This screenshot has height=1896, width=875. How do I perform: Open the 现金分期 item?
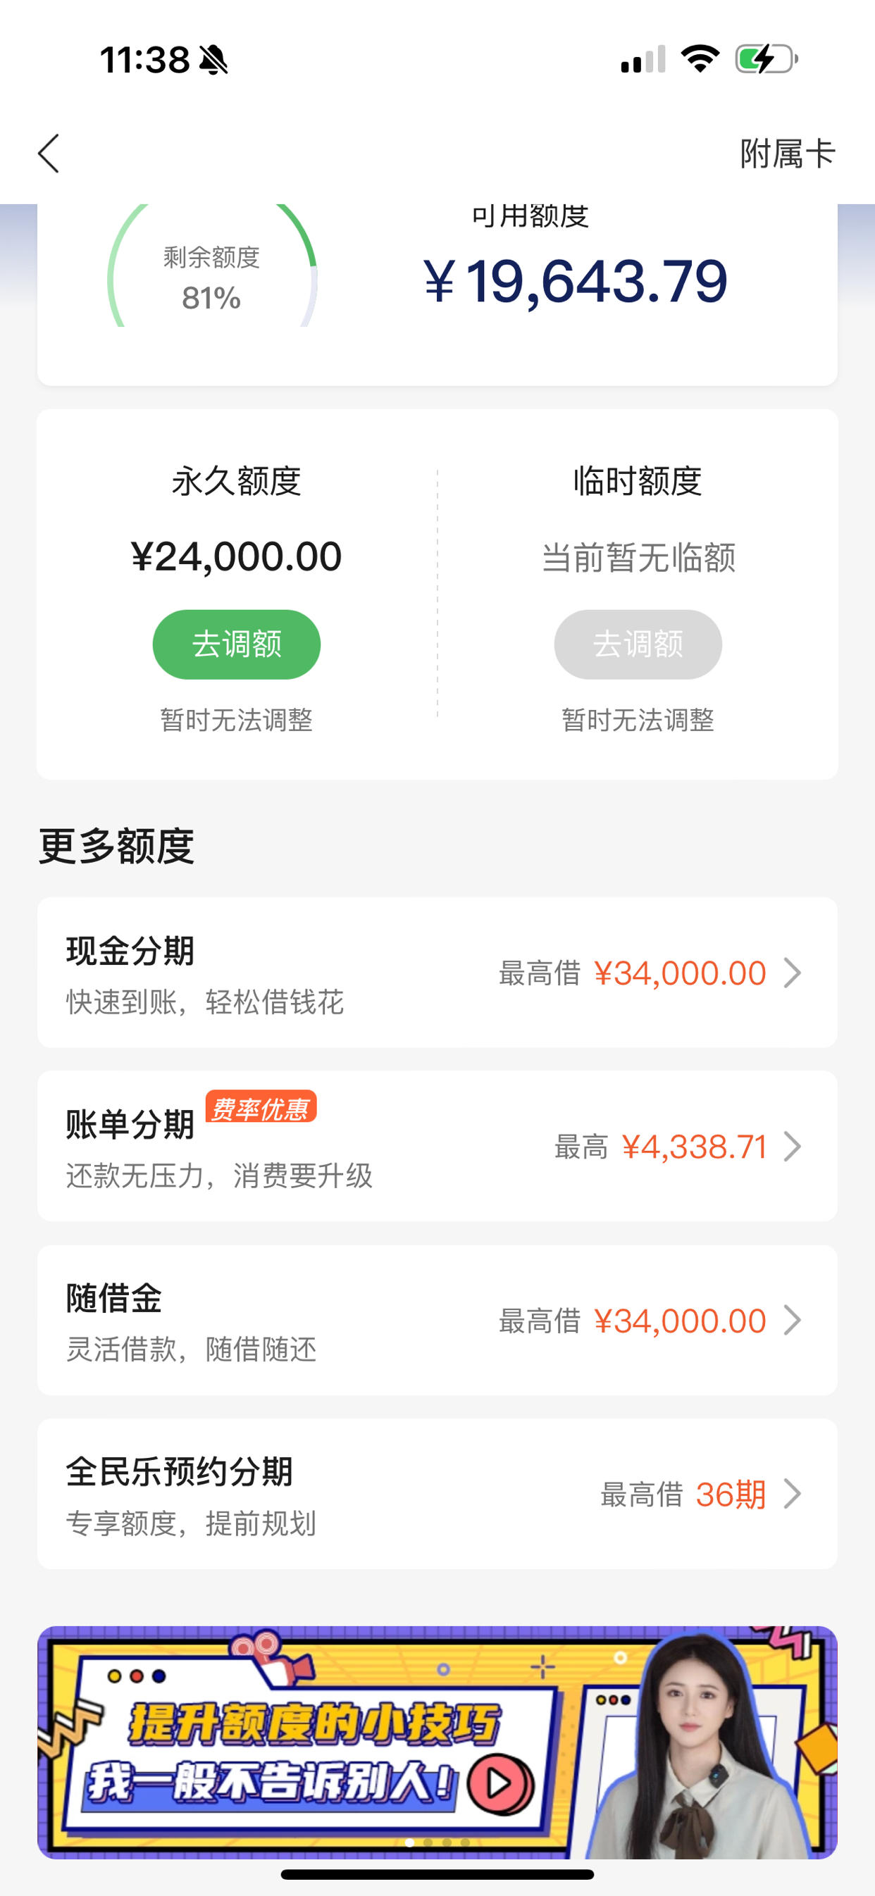pyautogui.click(x=437, y=972)
